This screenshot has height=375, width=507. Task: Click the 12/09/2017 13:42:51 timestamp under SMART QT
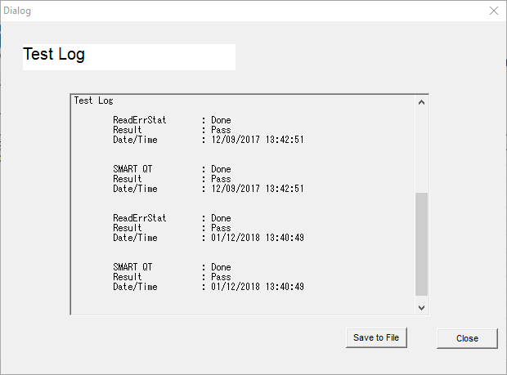(x=258, y=189)
